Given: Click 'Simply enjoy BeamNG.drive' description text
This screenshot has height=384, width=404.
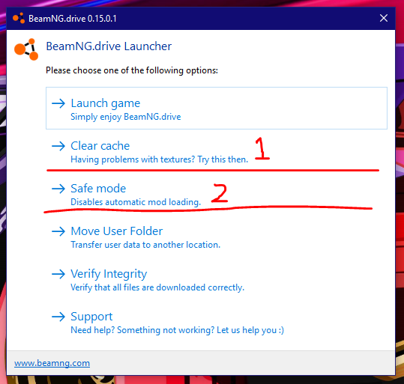Looking at the screenshot, I should [126, 117].
